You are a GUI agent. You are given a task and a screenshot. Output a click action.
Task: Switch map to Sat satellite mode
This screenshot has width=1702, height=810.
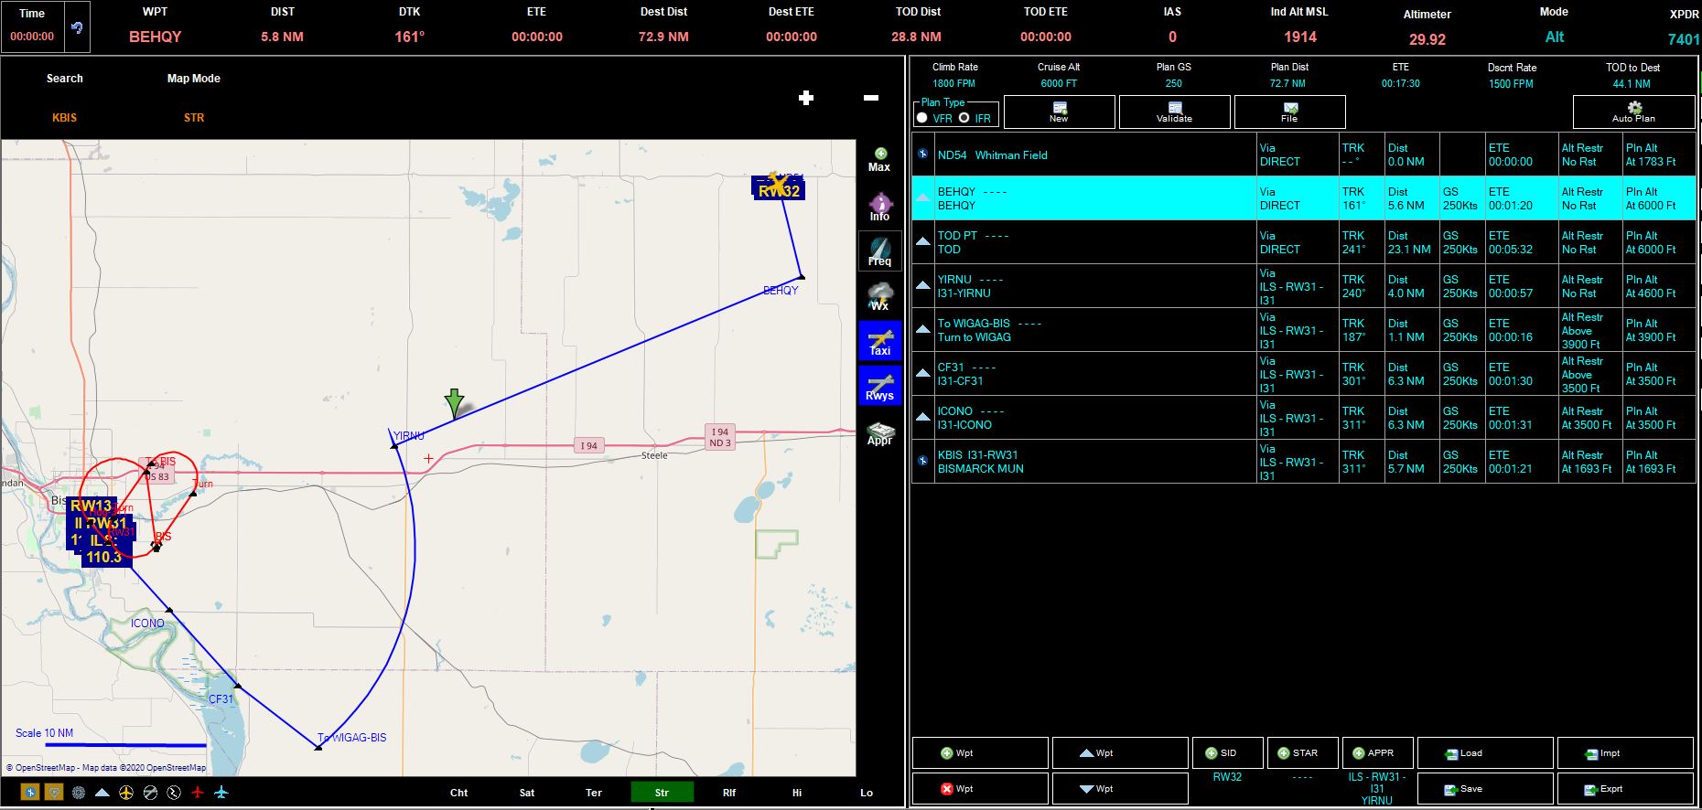pyautogui.click(x=527, y=793)
